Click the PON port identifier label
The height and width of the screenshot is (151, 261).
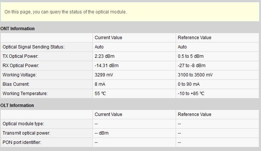(22, 142)
